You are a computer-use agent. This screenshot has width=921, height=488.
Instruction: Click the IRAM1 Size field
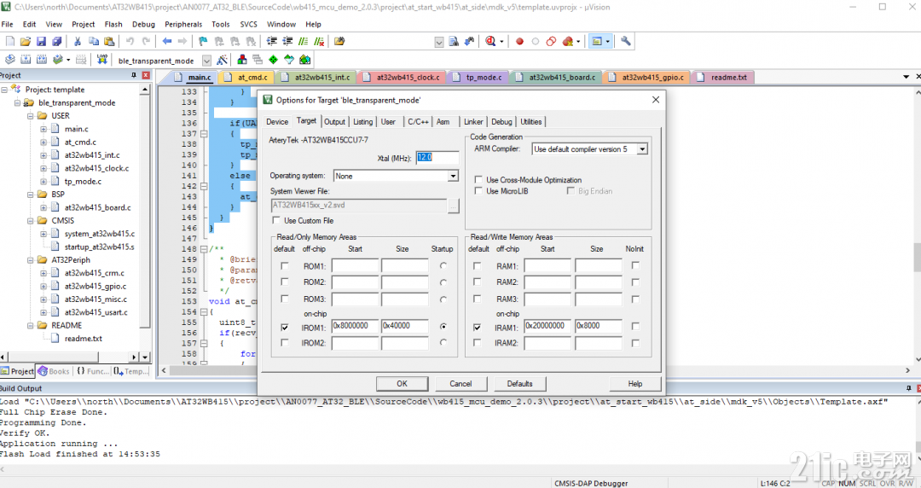click(x=599, y=326)
